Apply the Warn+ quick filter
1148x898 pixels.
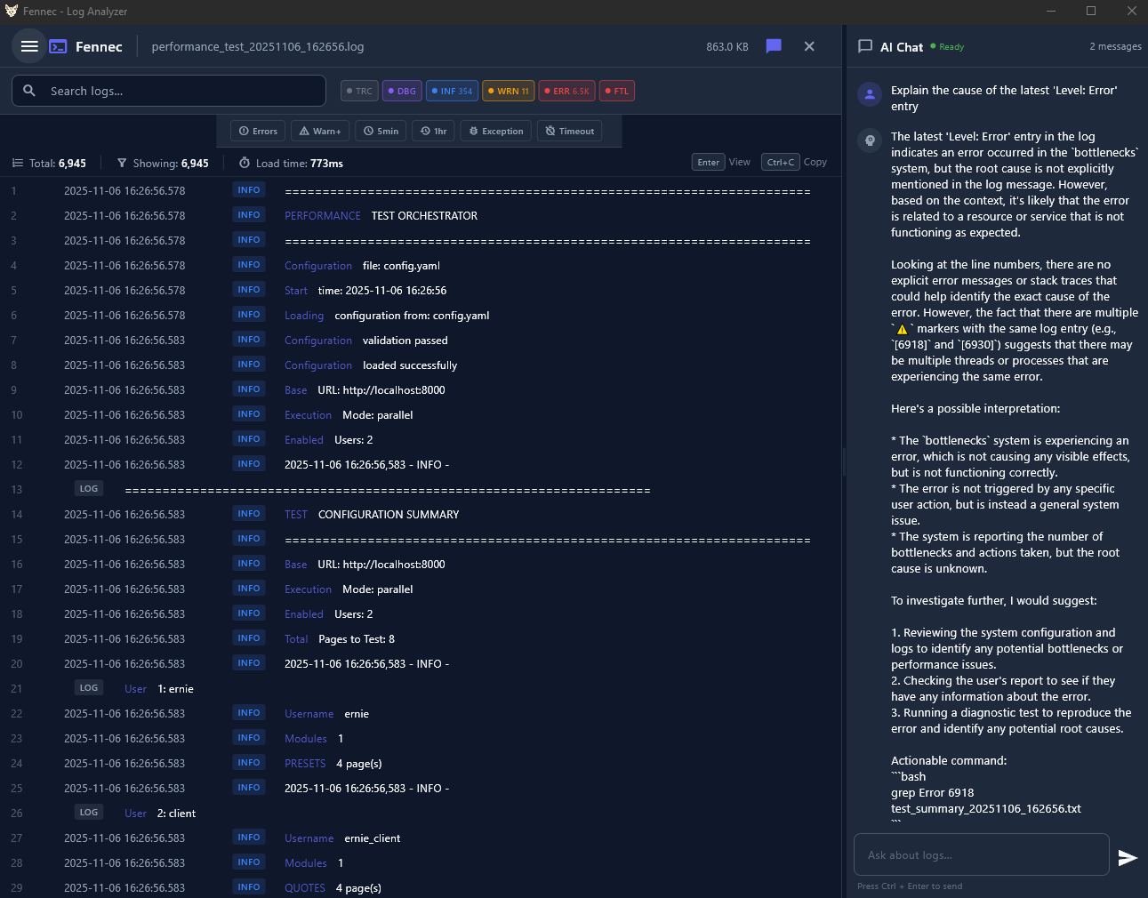[320, 131]
